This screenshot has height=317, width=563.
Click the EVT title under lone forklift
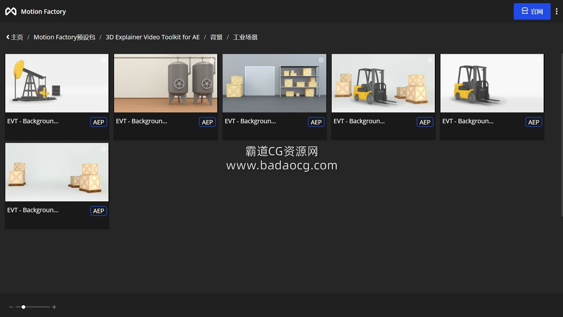[x=468, y=121]
